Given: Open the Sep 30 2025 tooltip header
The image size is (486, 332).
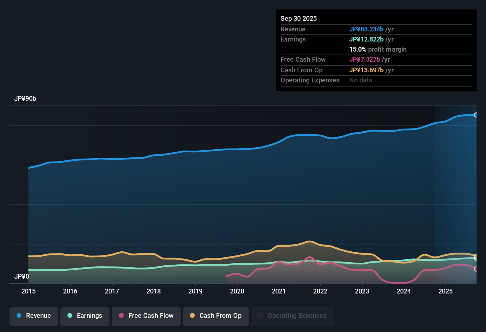Looking at the screenshot, I should 299,18.
